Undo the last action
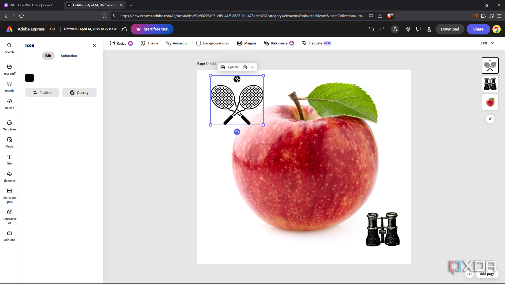The height and width of the screenshot is (284, 505). point(371,29)
